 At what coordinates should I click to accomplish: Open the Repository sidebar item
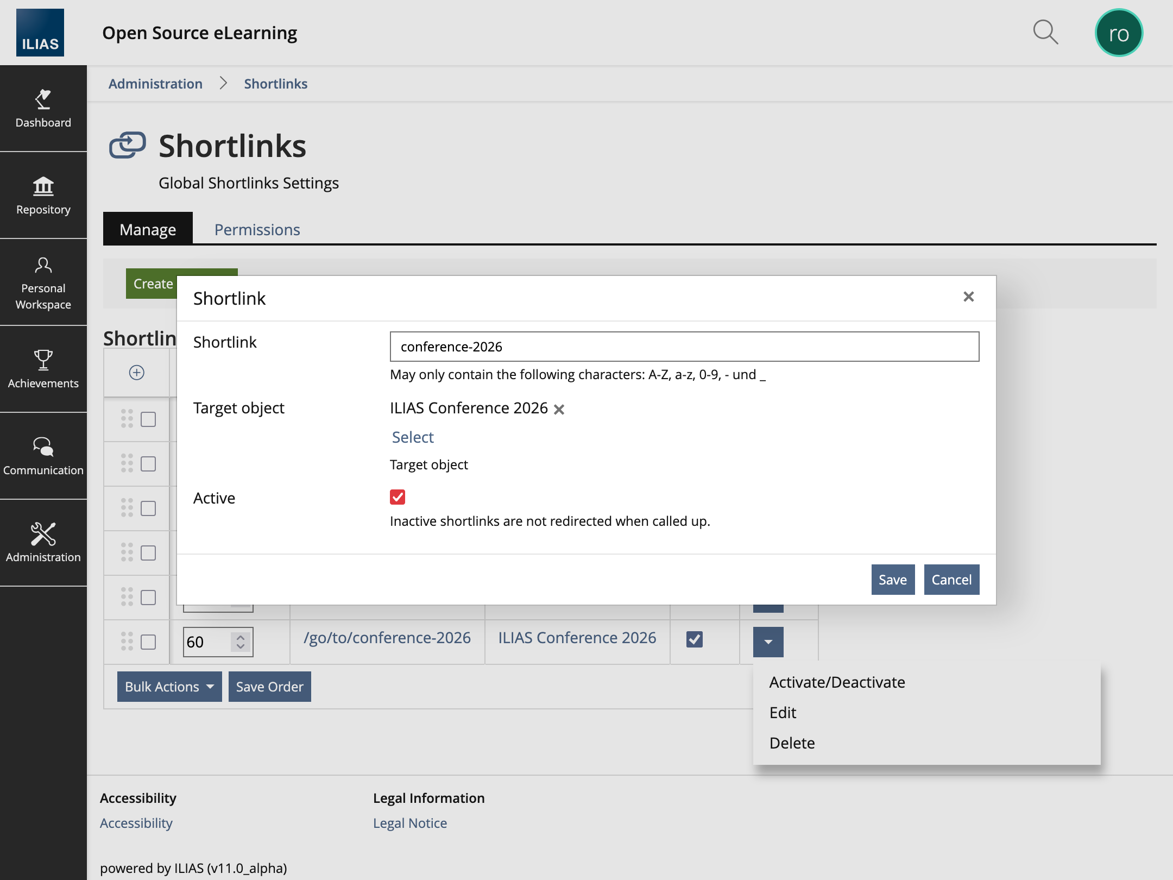tap(43, 196)
